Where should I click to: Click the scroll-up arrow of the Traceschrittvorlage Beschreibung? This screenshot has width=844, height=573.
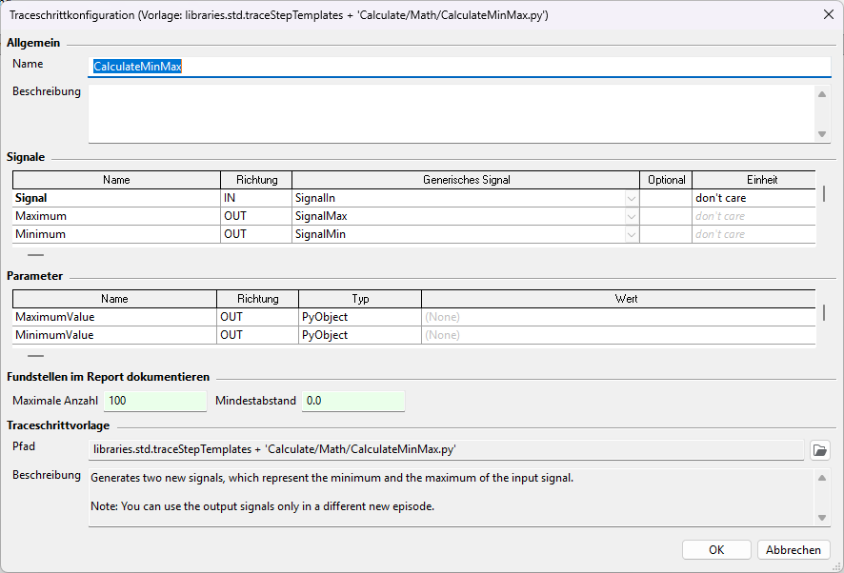coord(822,478)
